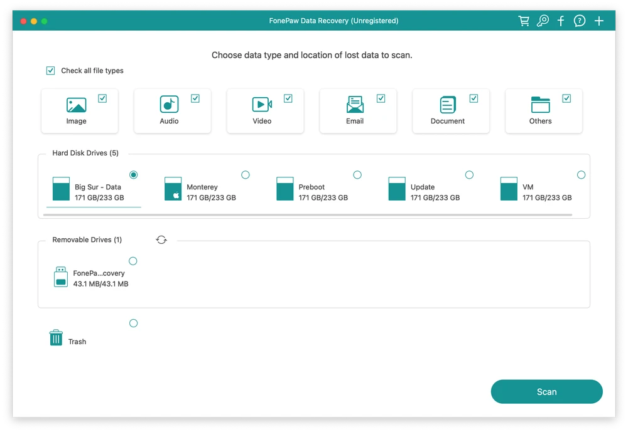628x432 pixels.
Task: Click the Scan button
Action: tap(546, 391)
